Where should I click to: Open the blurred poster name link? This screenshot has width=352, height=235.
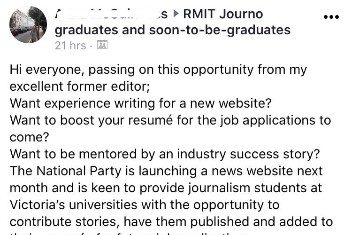pos(111,14)
